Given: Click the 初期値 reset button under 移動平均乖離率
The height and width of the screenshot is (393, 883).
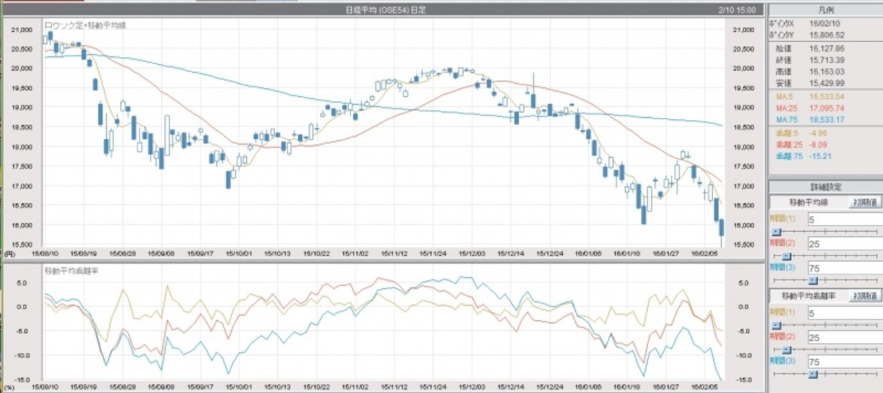Looking at the screenshot, I should [x=866, y=295].
